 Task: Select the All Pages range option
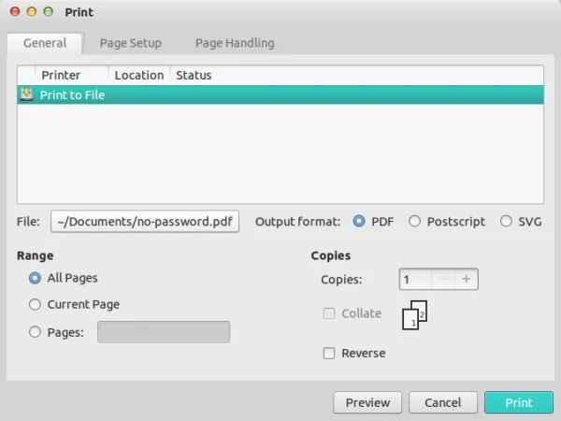[35, 278]
